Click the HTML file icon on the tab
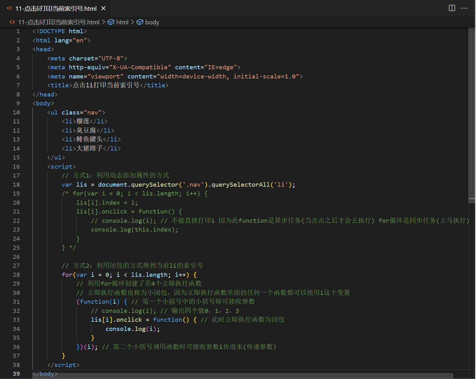 point(10,9)
